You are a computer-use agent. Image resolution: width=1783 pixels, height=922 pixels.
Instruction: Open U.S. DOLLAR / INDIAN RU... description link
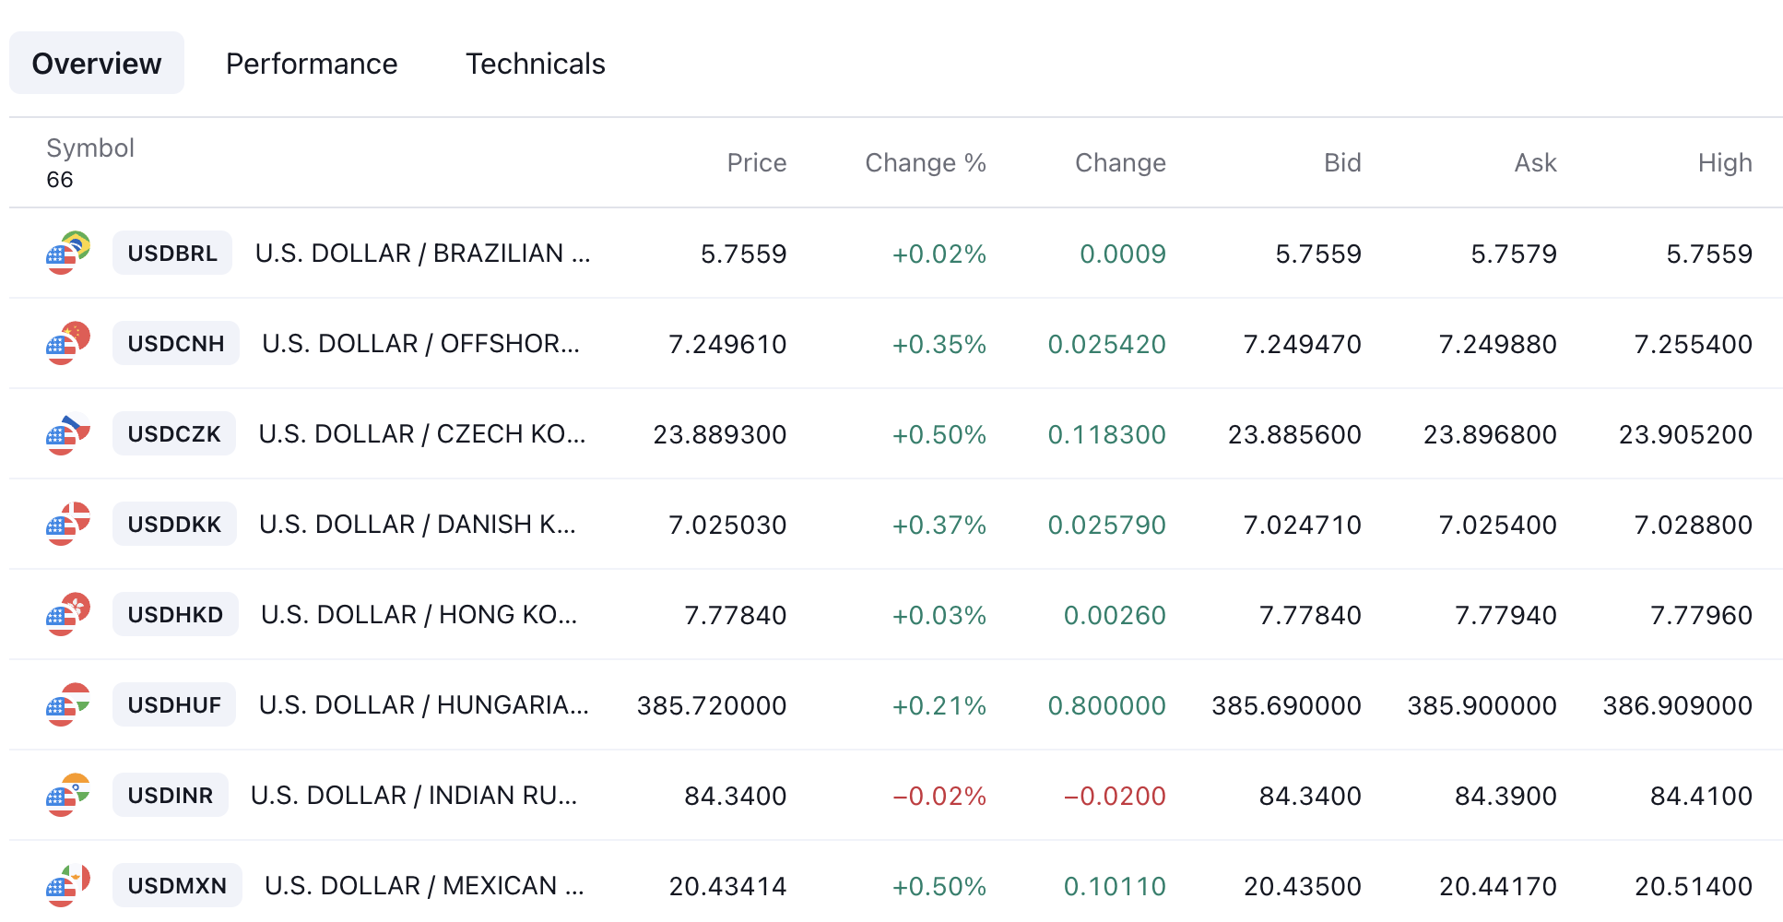point(414,795)
